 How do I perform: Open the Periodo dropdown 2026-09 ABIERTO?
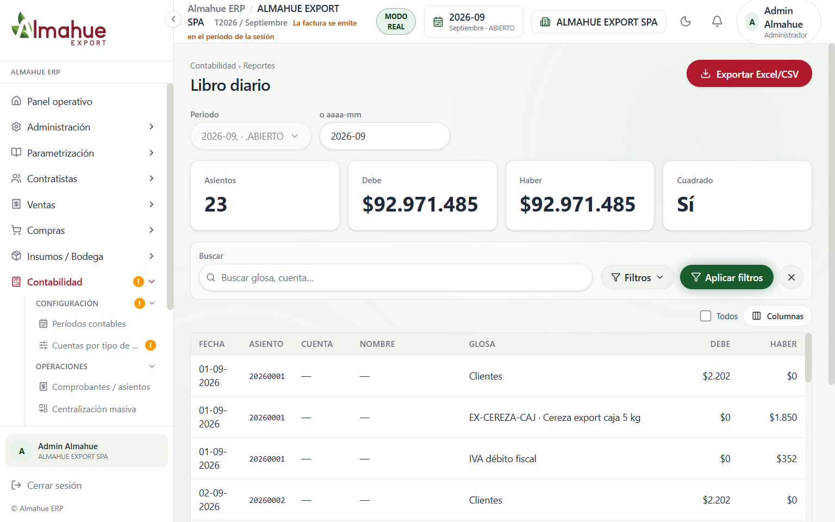point(251,136)
